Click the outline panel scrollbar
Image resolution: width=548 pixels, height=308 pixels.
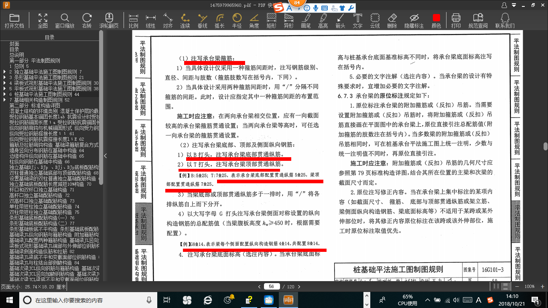101,107
